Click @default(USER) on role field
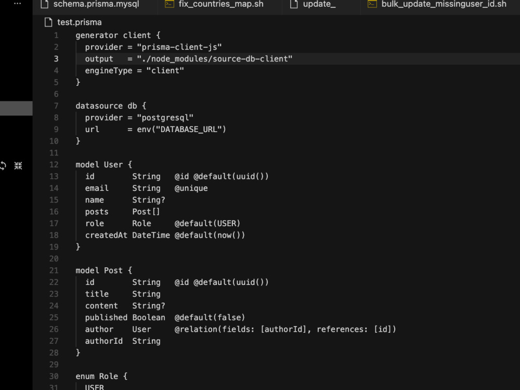Screen dimensions: 520x390 point(207,224)
